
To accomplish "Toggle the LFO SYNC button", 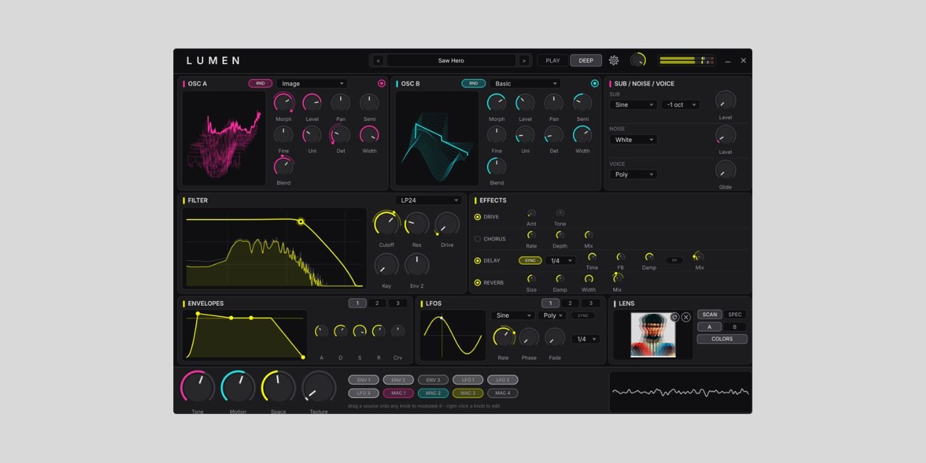I will point(583,316).
